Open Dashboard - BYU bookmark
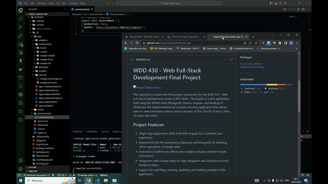Screen dimensions: 328x184 (x=188, y=49)
